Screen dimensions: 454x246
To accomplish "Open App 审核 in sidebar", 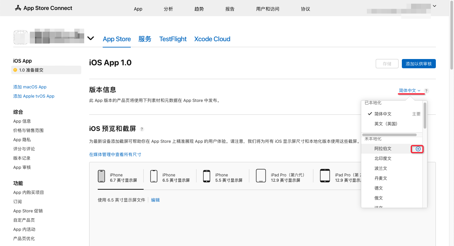I will click(x=22, y=168).
